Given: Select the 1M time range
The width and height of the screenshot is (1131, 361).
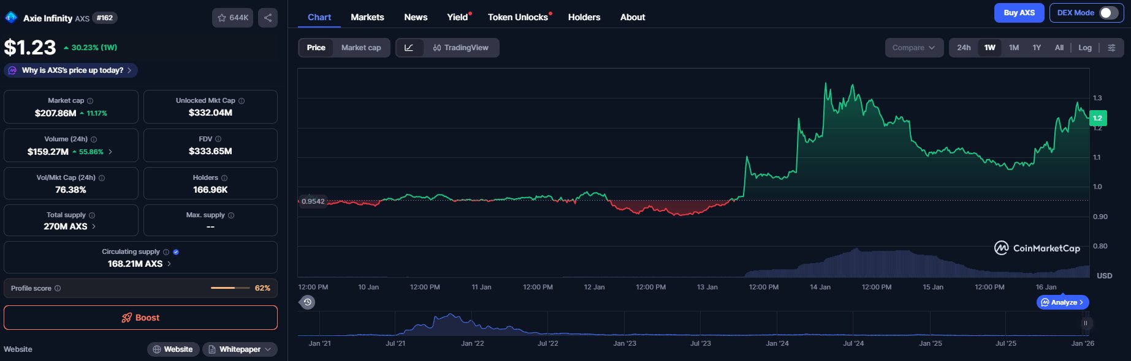Looking at the screenshot, I should pyautogui.click(x=1014, y=48).
